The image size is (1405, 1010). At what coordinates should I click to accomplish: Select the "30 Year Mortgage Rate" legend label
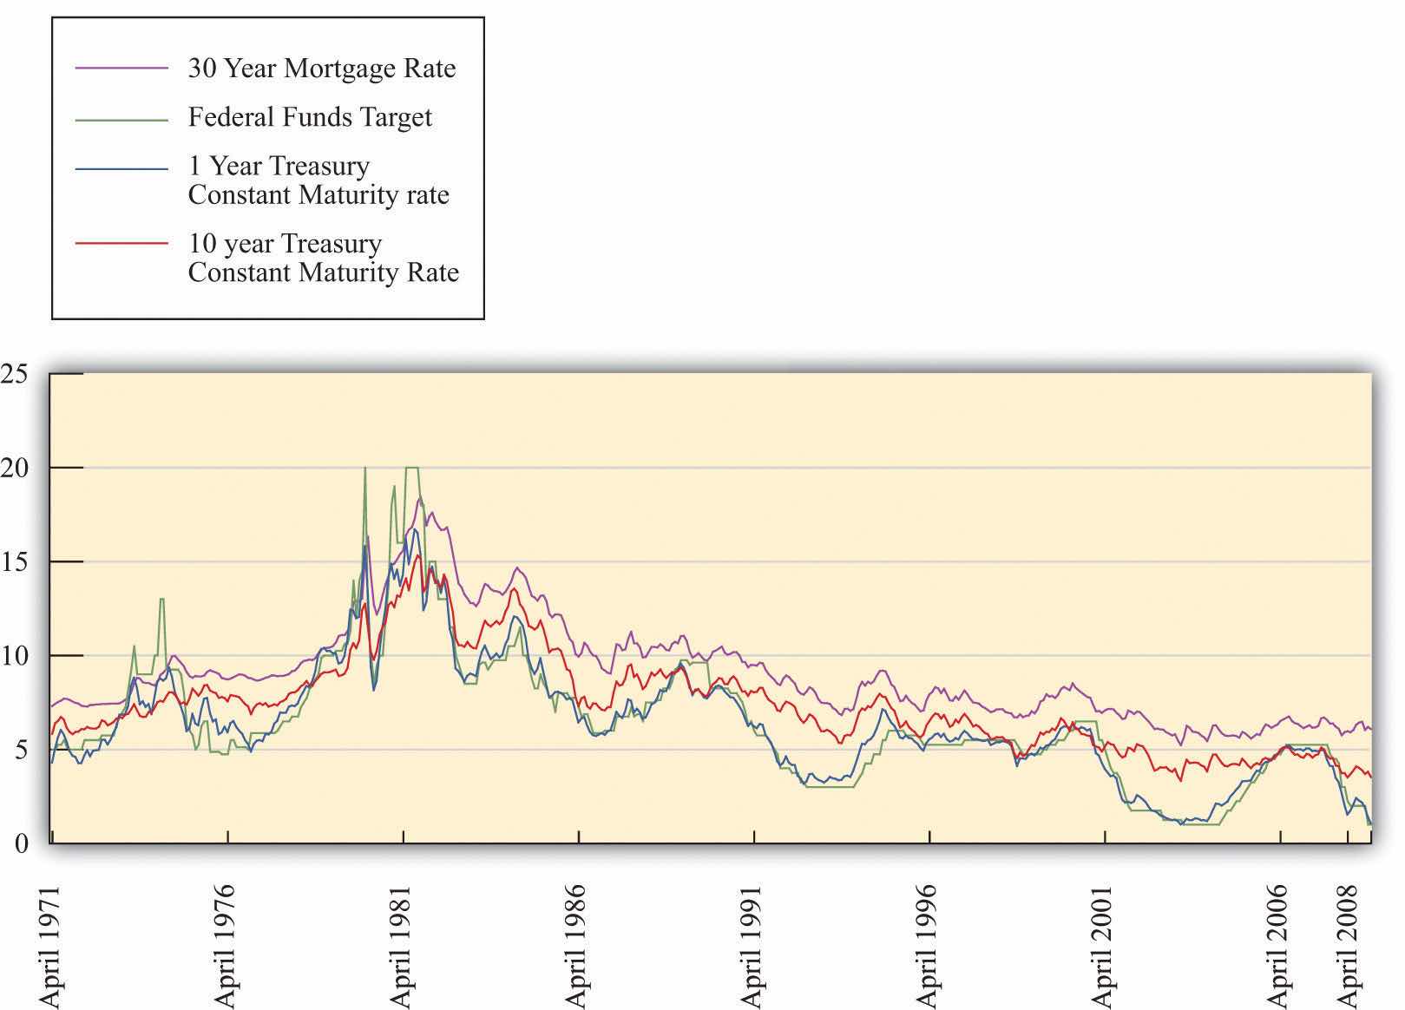coord(321,69)
